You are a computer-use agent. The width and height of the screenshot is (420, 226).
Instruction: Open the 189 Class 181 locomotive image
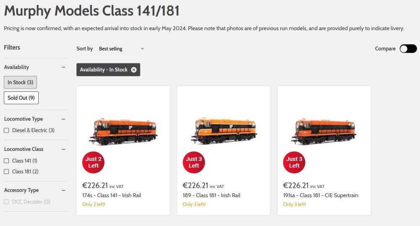click(x=223, y=131)
